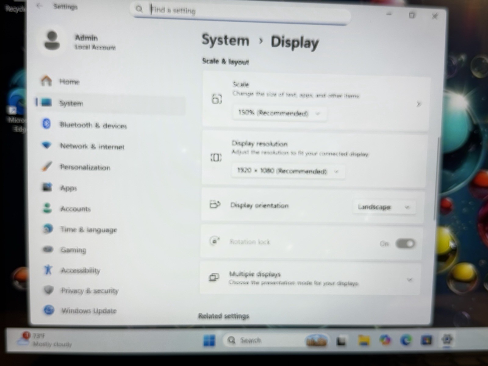Click the Admin profile avatar

point(52,40)
